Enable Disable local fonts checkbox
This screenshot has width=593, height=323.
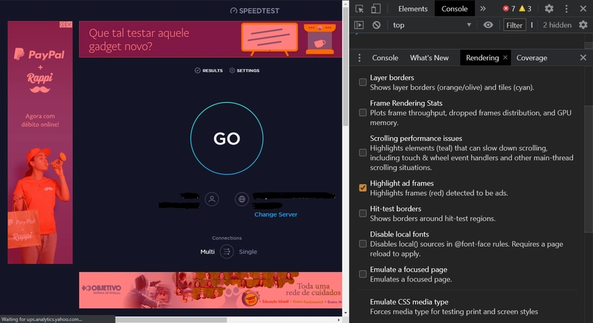[x=362, y=244]
